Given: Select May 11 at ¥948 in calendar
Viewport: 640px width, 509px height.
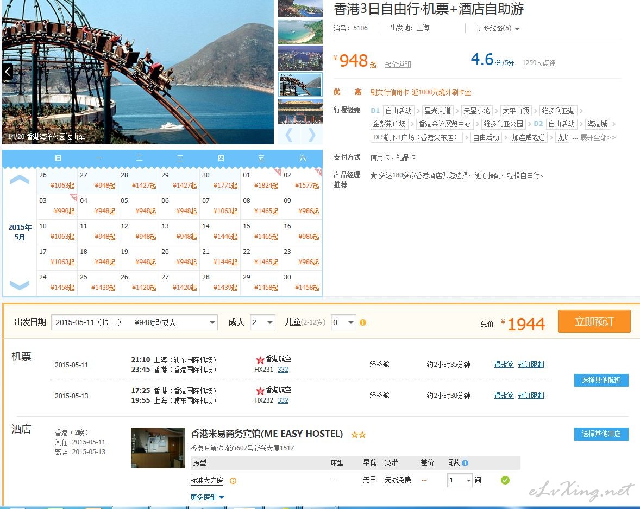Looking at the screenshot, I should pyautogui.click(x=98, y=232).
